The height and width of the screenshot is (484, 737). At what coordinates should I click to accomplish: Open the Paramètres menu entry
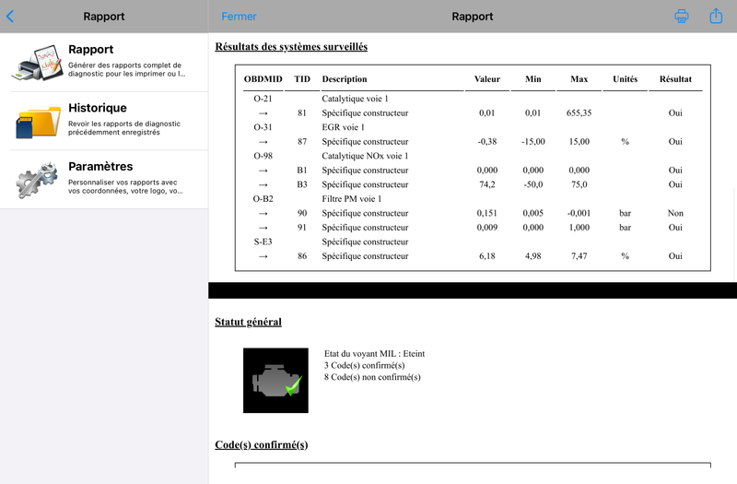[104, 179]
